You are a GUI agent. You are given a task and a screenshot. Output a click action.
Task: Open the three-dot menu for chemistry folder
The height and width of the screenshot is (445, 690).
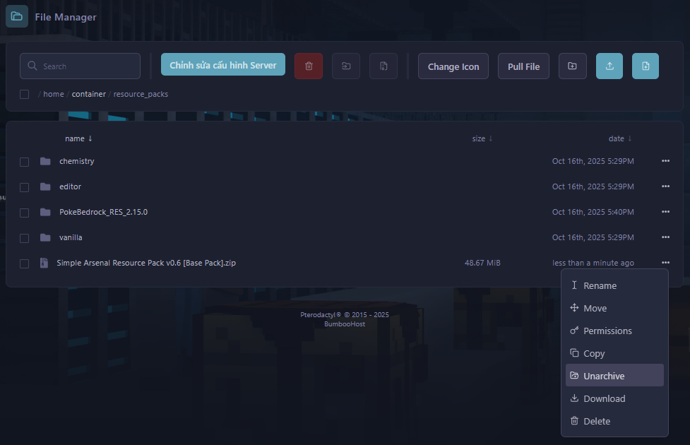point(665,161)
